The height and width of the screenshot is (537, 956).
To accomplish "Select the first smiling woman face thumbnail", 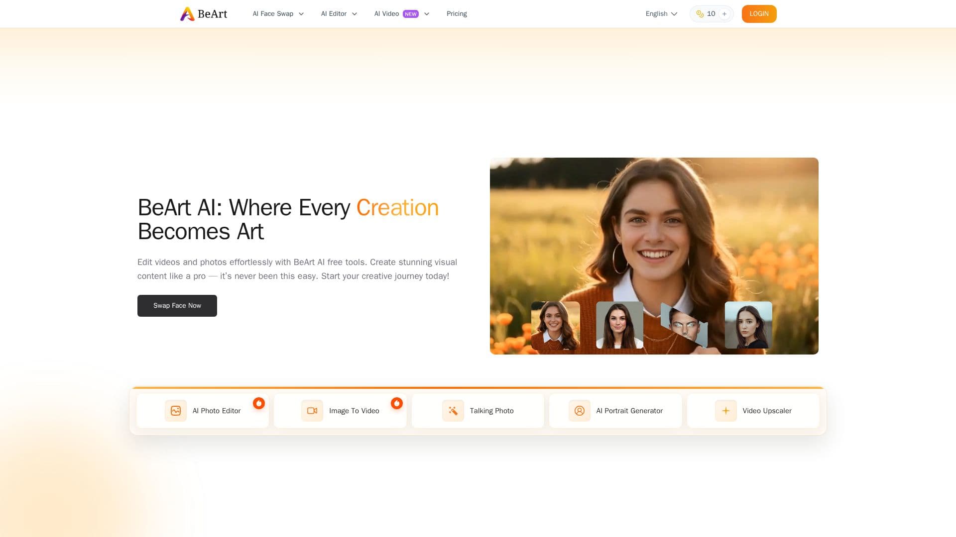I will point(556,325).
